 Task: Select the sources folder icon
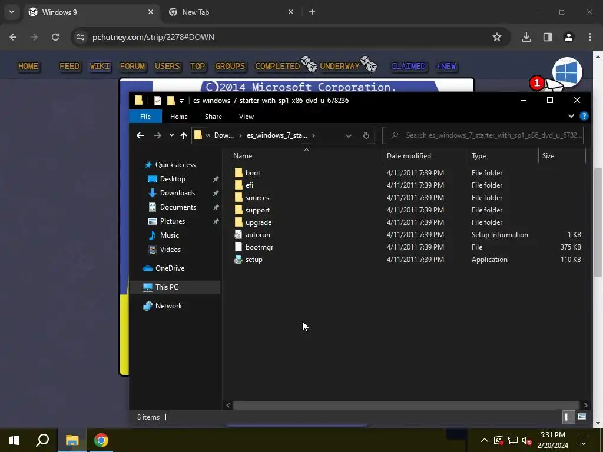click(x=238, y=198)
